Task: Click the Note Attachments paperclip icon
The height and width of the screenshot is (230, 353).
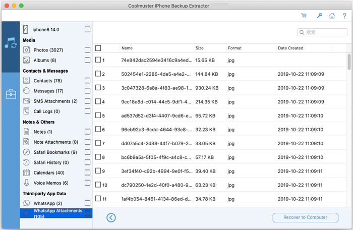Action: click(x=26, y=142)
